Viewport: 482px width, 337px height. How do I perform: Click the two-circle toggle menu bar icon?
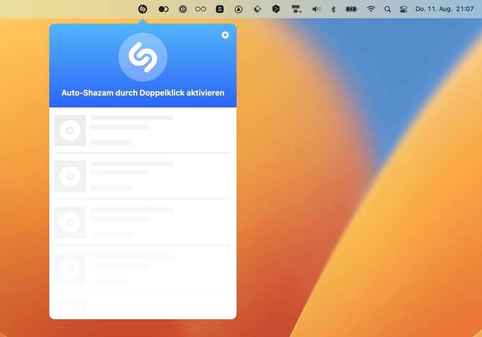pos(163,9)
